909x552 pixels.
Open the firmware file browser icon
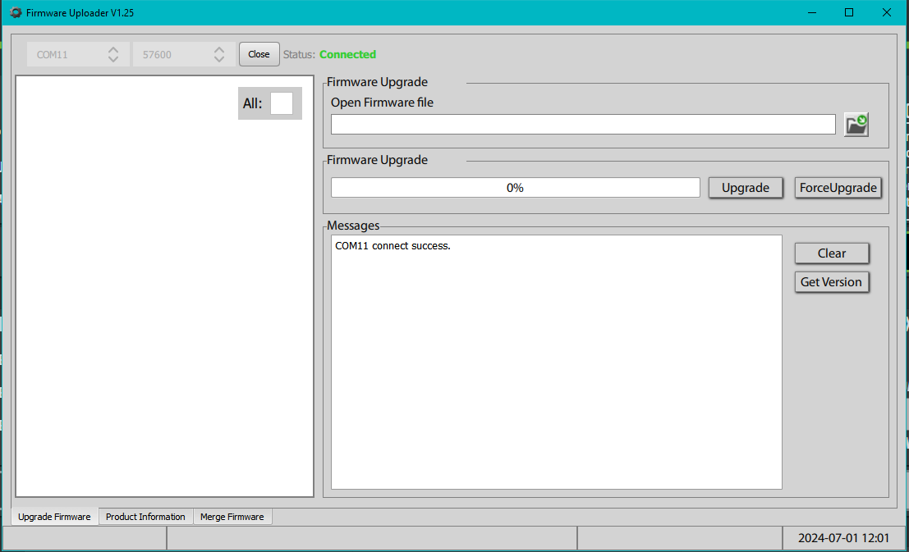856,123
